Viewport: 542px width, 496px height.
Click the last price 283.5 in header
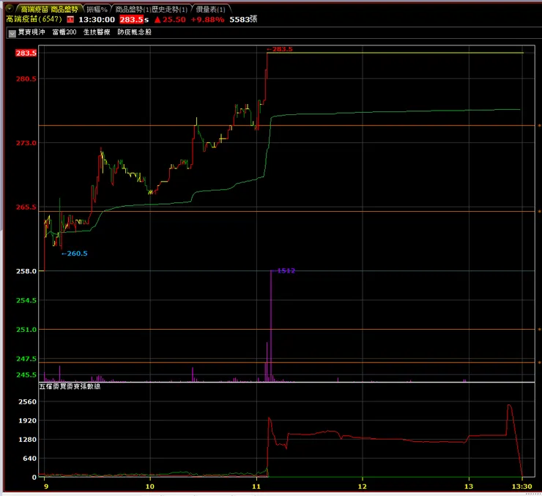tap(131, 19)
